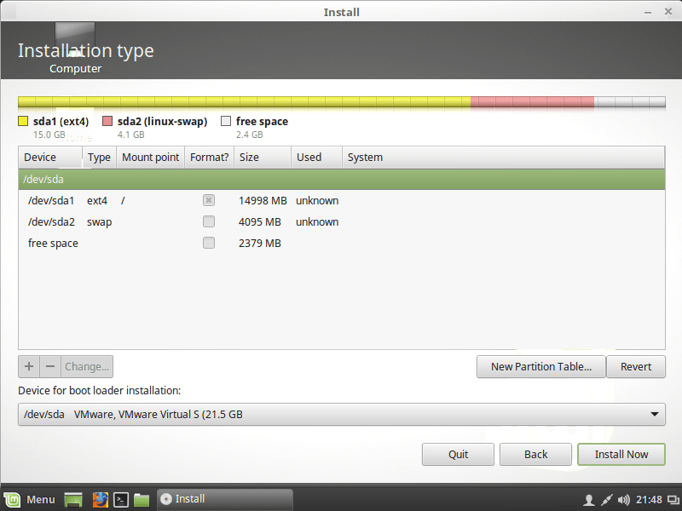Close the Install window
The height and width of the screenshot is (511, 682).
[x=668, y=12]
